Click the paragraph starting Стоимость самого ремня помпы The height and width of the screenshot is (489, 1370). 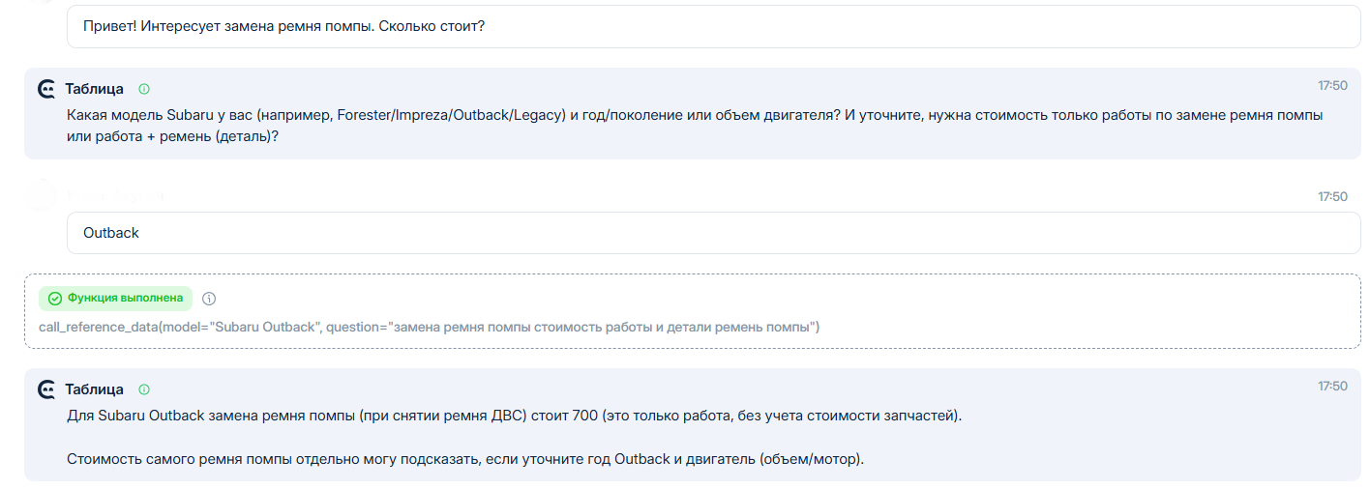point(464,459)
